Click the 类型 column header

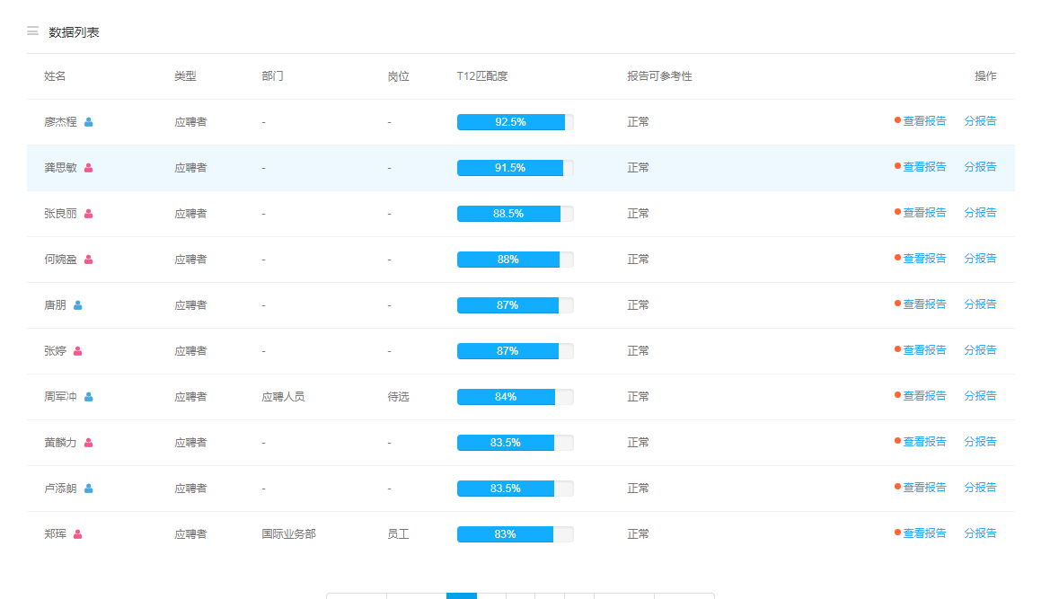pyautogui.click(x=185, y=76)
